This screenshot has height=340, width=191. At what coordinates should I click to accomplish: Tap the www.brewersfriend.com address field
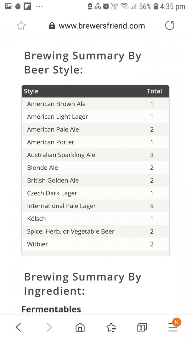[x=102, y=26]
